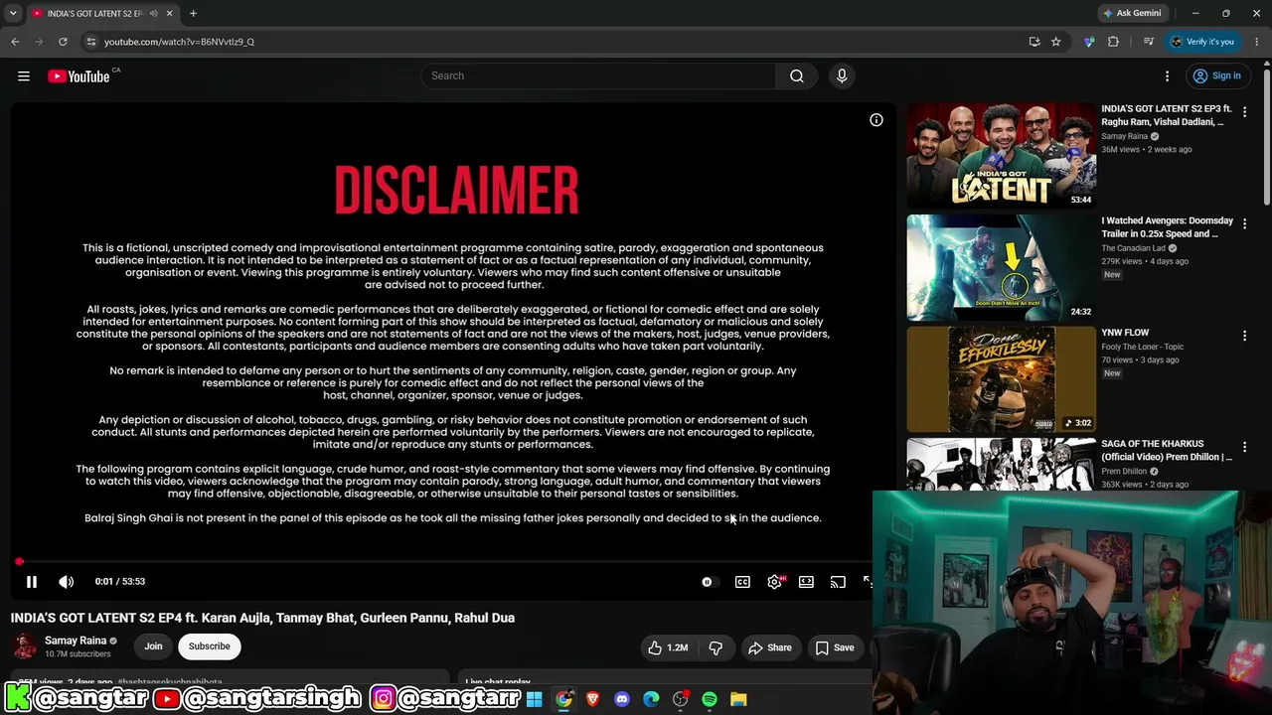This screenshot has width=1272, height=715.
Task: Open options menu for Avengers Doomsday video
Action: click(1244, 224)
